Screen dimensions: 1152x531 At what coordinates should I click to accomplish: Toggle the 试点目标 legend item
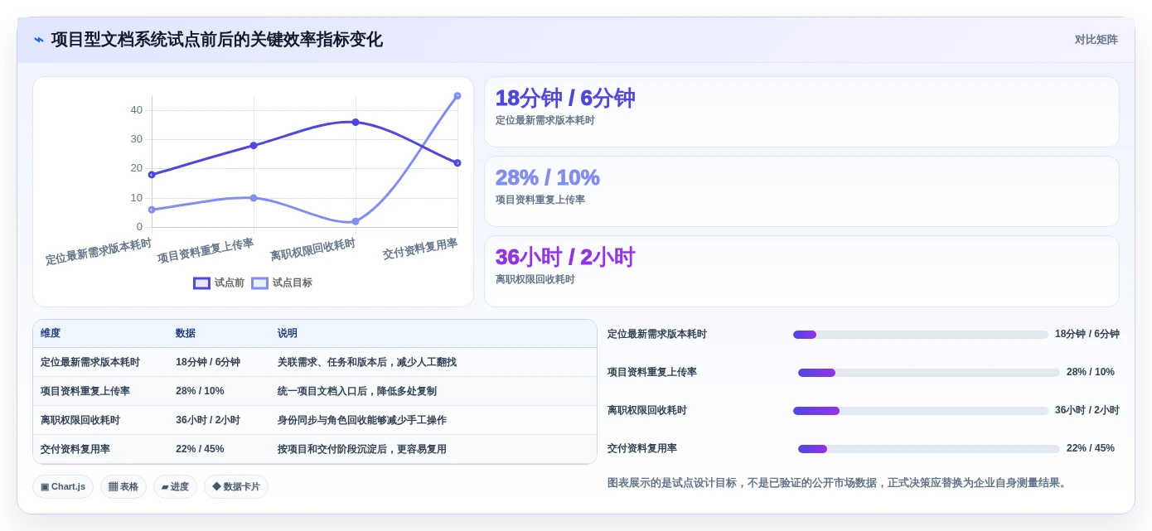(x=282, y=282)
